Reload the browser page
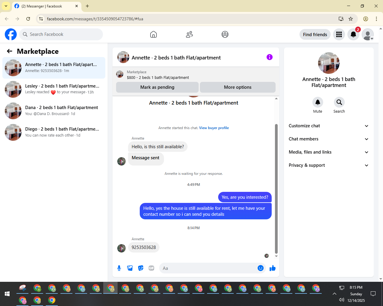This screenshot has height=306, width=383. pos(28,19)
